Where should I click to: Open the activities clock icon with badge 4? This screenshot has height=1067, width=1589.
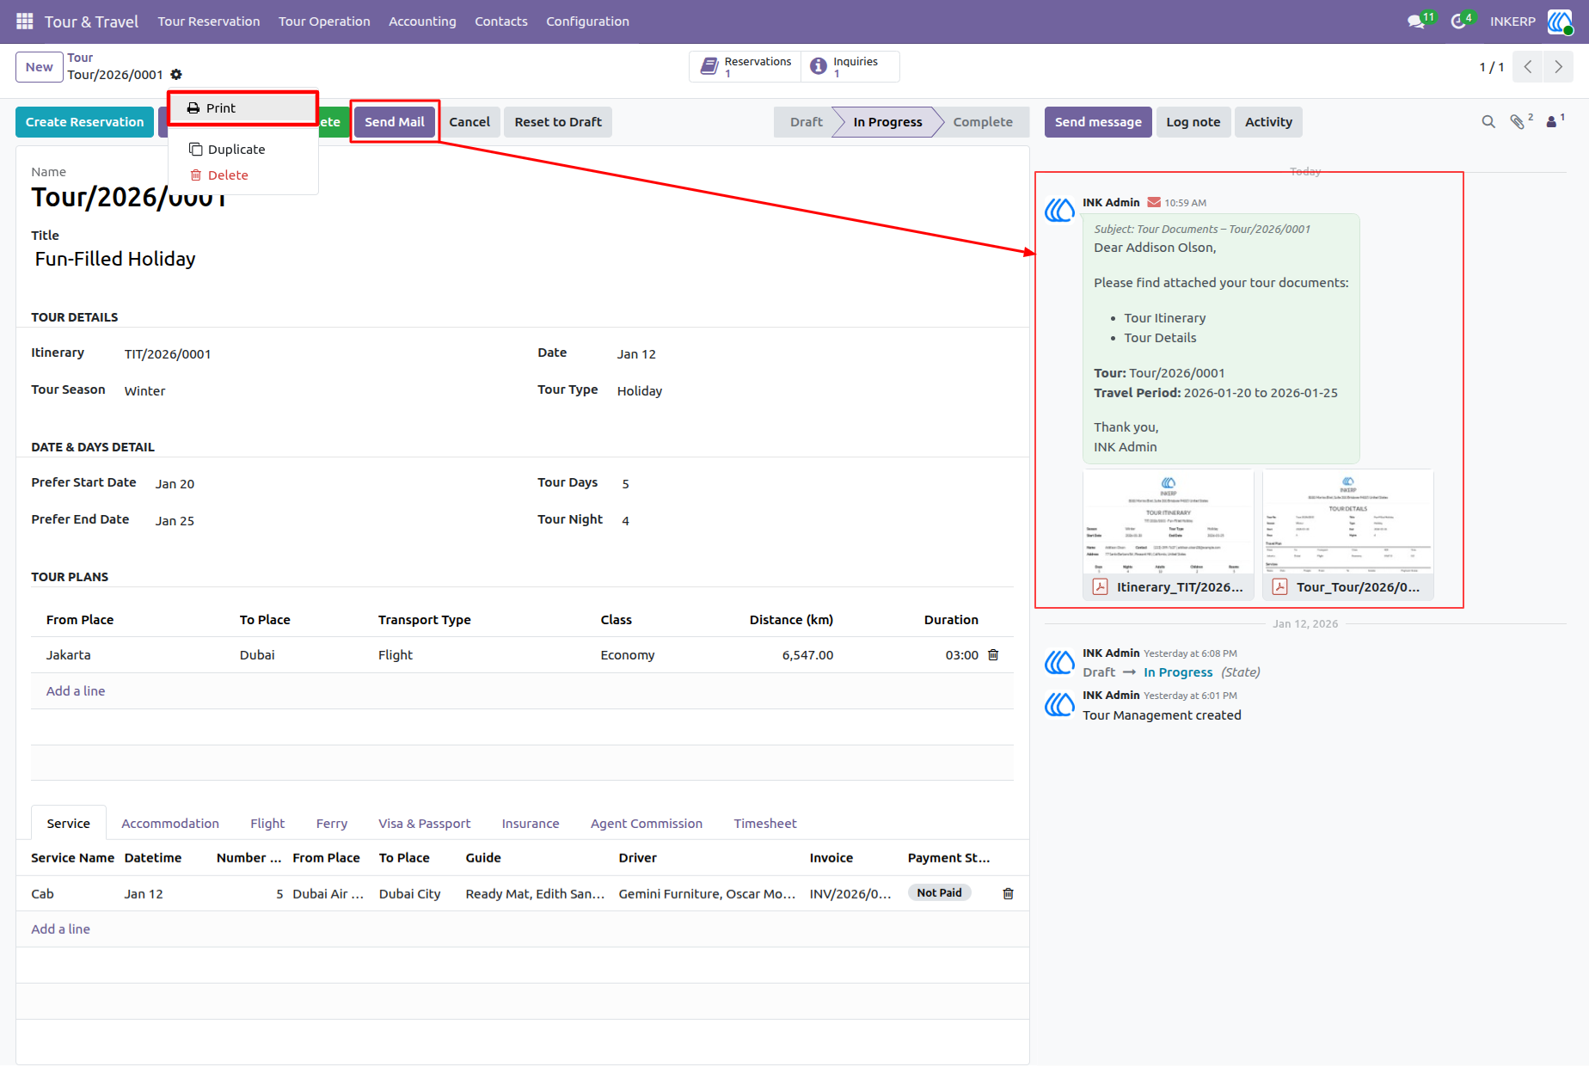tap(1458, 21)
